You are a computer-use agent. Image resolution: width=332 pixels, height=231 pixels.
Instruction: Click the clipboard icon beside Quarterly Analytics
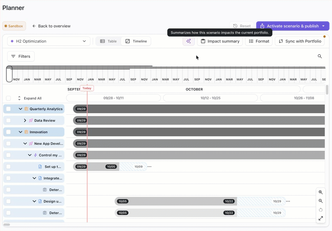click(26, 109)
